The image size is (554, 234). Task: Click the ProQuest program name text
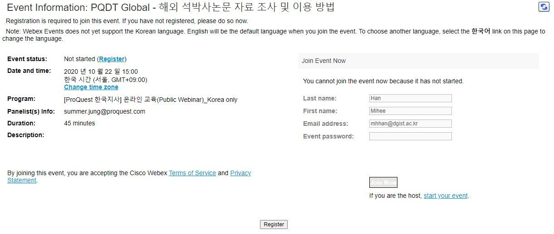pos(151,100)
